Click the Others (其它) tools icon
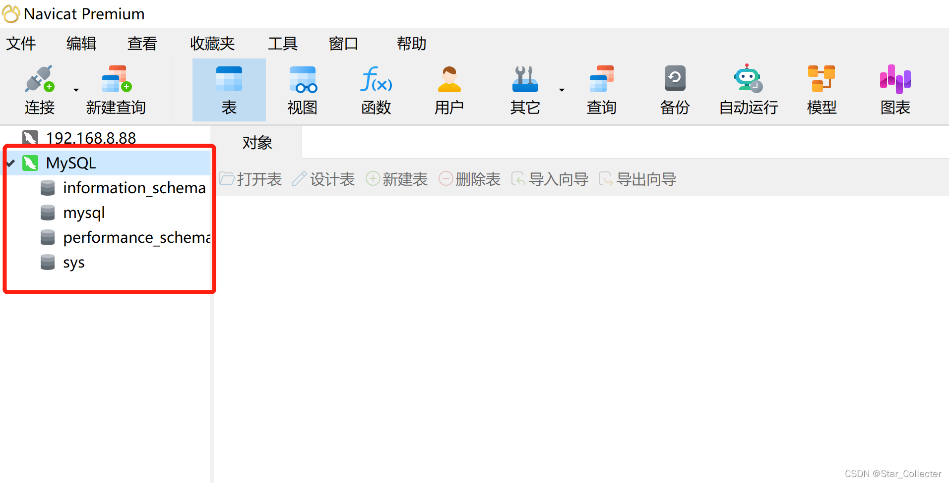949x483 pixels. (x=525, y=79)
